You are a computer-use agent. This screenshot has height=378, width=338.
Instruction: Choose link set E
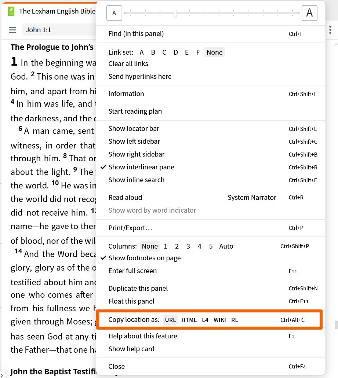187,52
